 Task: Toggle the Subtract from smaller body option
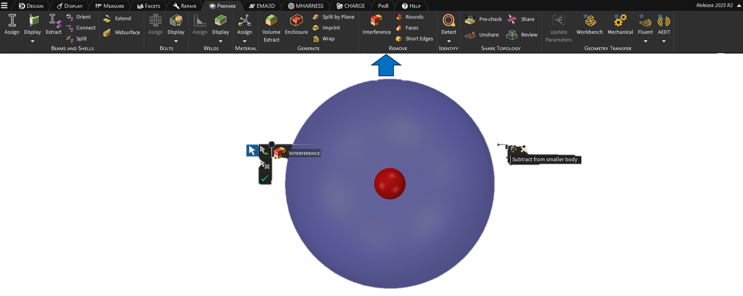coord(513,149)
